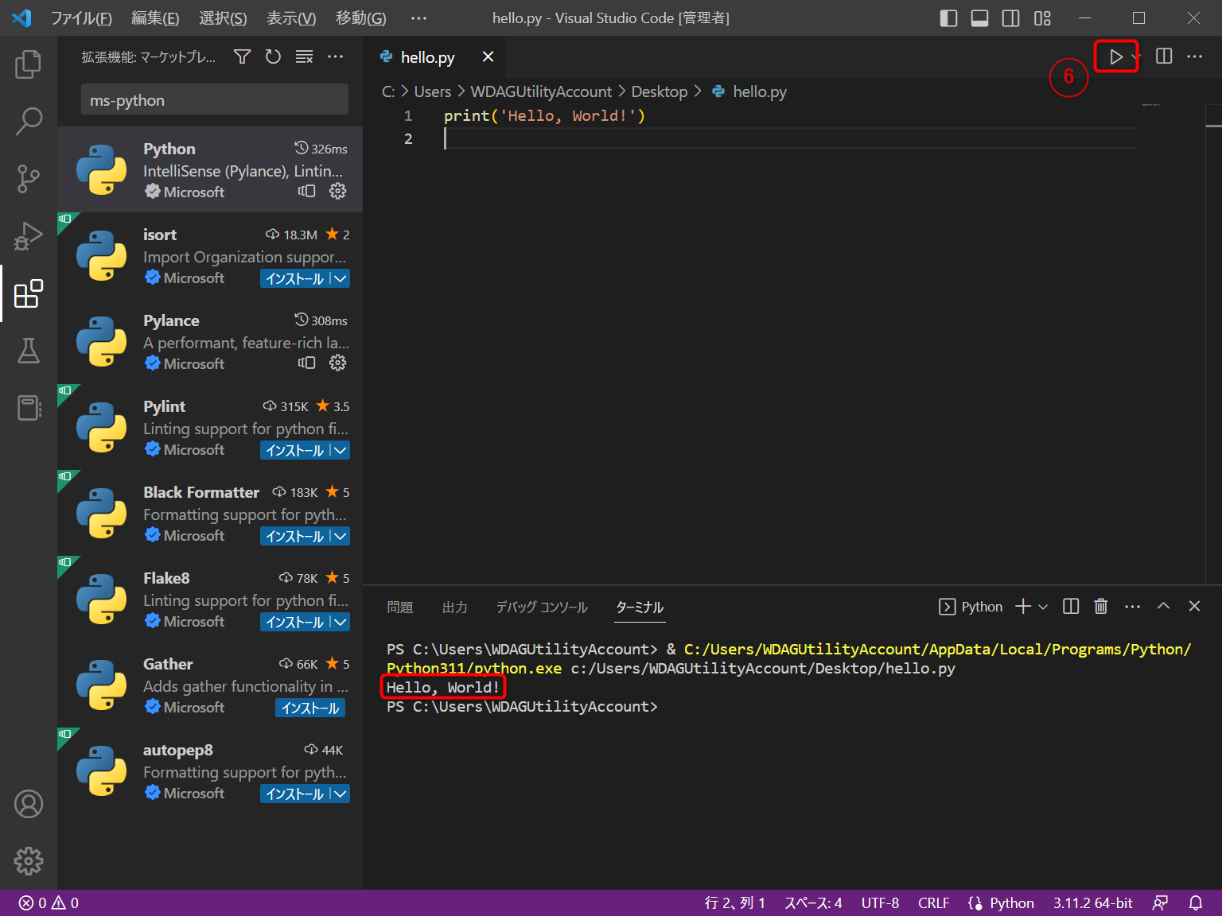Open the 表示(V) menu
Image resolution: width=1222 pixels, height=916 pixels.
coord(291,18)
